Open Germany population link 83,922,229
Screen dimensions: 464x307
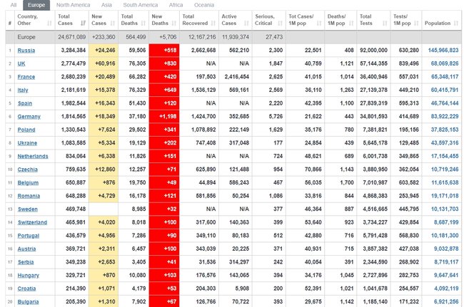tap(445, 117)
